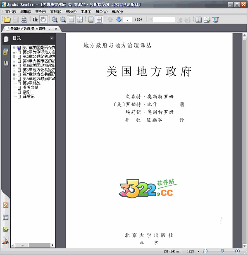Close the 美国地方政府 document tab
Screen dimensions: 248x255
(x=56, y=29)
